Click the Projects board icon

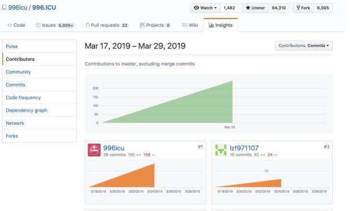tap(142, 25)
